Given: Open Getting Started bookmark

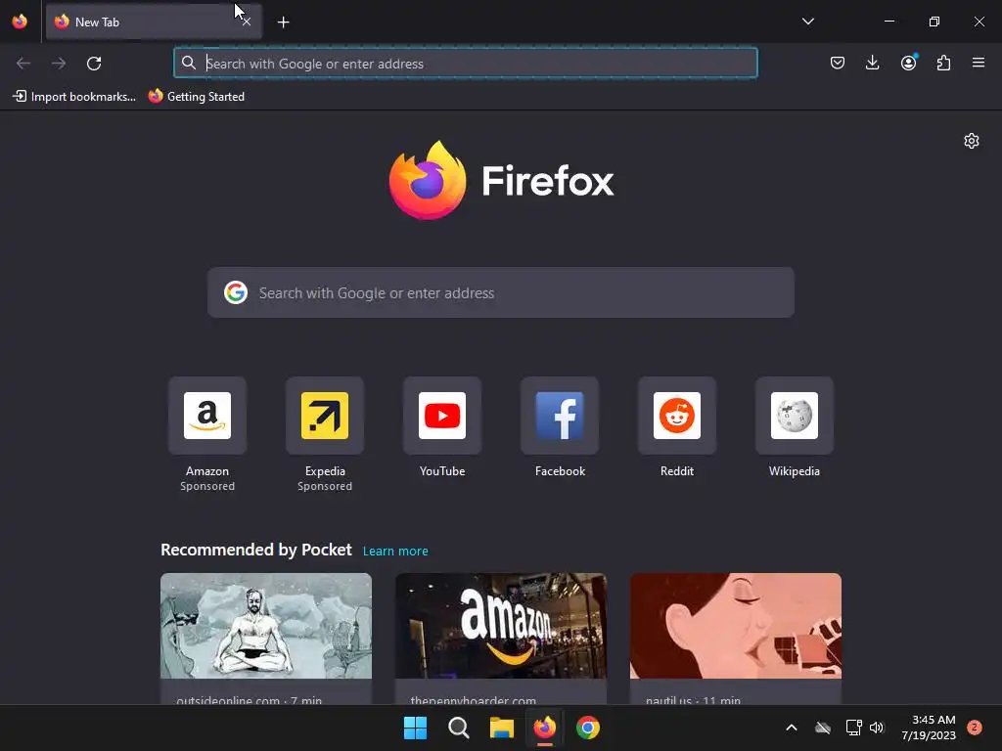Looking at the screenshot, I should click(196, 97).
